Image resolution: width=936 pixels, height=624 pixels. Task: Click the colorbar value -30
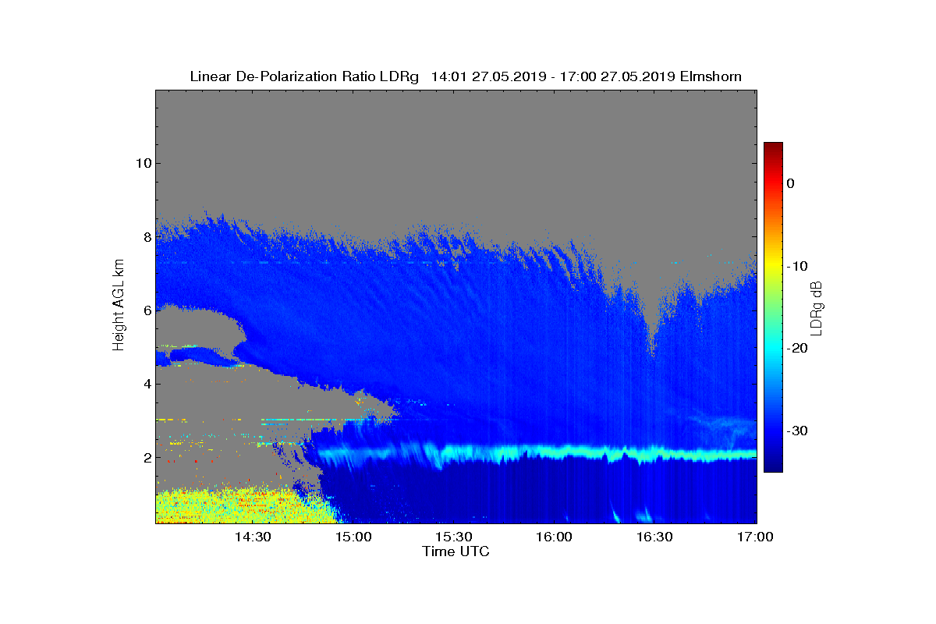click(x=796, y=431)
